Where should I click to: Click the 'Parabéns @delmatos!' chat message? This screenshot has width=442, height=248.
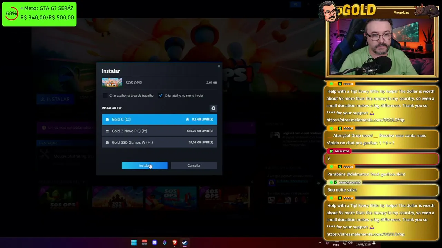point(366,174)
